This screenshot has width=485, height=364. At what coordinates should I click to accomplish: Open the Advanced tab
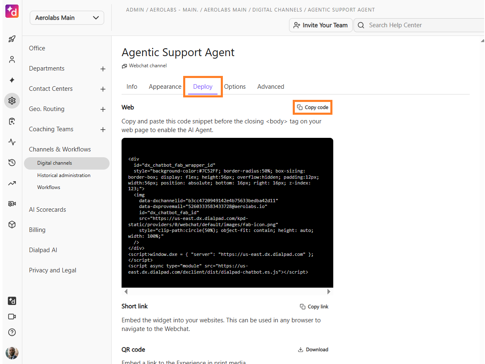[x=271, y=87]
